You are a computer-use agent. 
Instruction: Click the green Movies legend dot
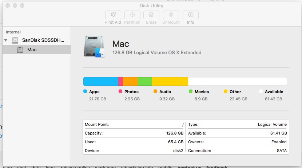click(x=191, y=91)
